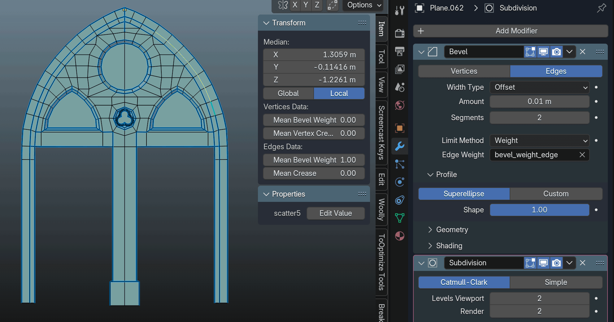Open the Limit Method Weight dropdown
The image size is (614, 322).
[539, 141]
